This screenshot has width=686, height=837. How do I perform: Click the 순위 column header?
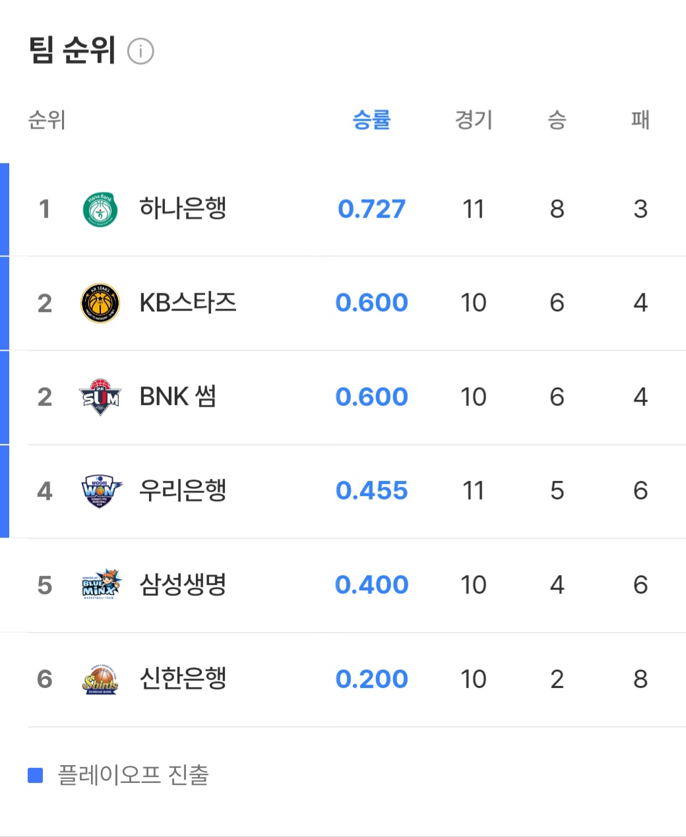coord(47,120)
